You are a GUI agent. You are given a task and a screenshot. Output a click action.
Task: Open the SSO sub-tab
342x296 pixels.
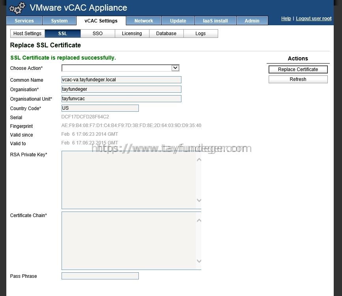pyautogui.click(x=97, y=34)
